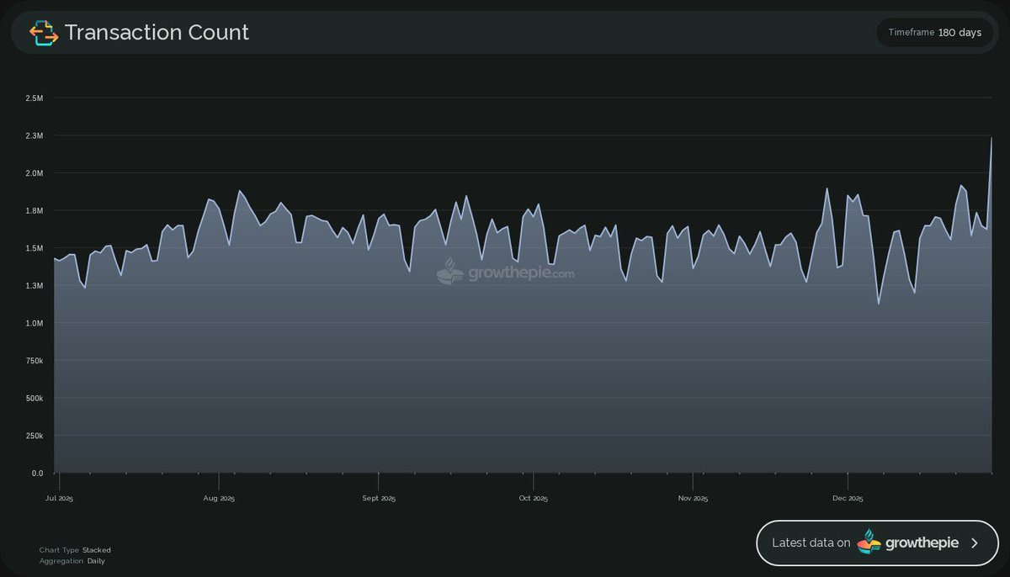Select the Oct 2025 x-axis marker

[x=534, y=499]
